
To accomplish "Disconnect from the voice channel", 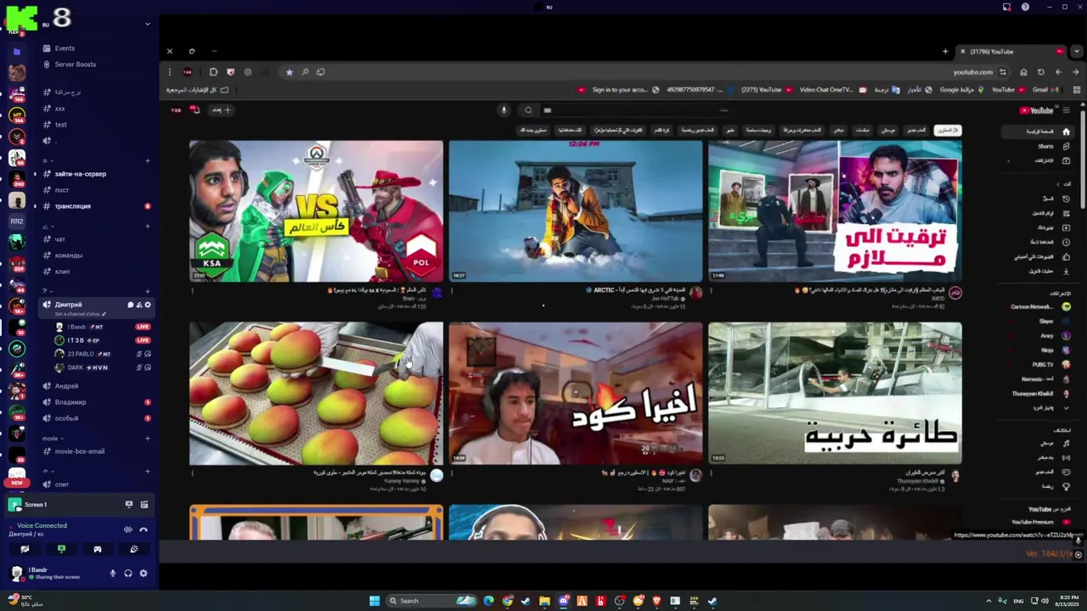I will click(144, 530).
